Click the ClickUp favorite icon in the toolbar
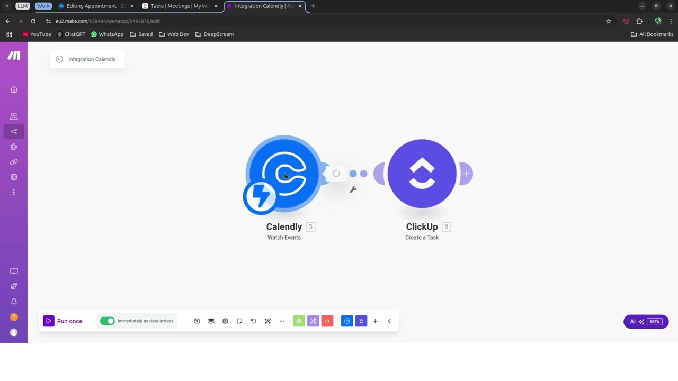The width and height of the screenshot is (678, 381). [x=361, y=321]
